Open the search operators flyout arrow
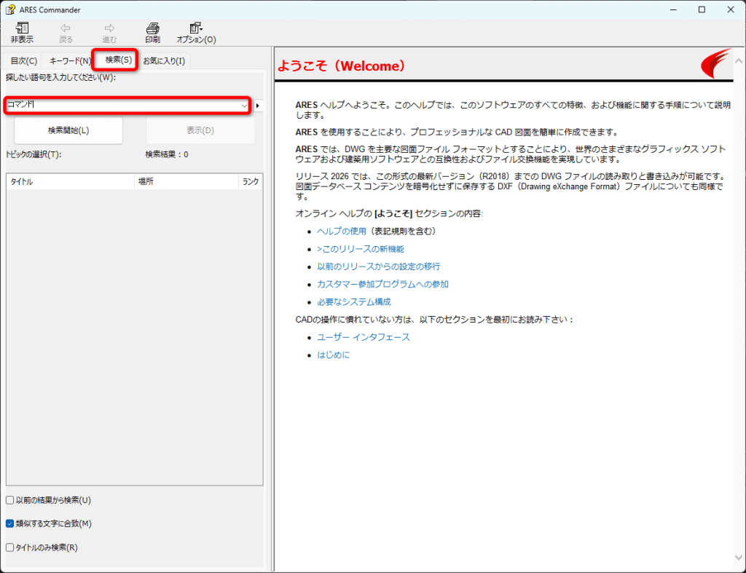The height and width of the screenshot is (573, 746). coord(258,106)
